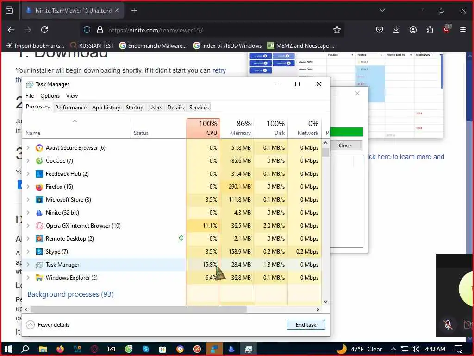Open the Firefox account icon
474x356 pixels.
click(x=413, y=30)
